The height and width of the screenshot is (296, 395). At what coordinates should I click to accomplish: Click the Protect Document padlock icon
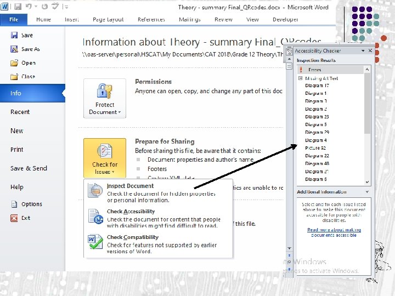[x=104, y=91]
